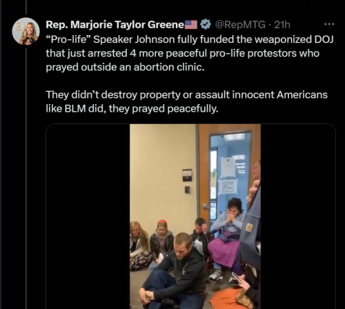Click the blue verified checkmark badge
The width and height of the screenshot is (345, 309).
[205, 24]
